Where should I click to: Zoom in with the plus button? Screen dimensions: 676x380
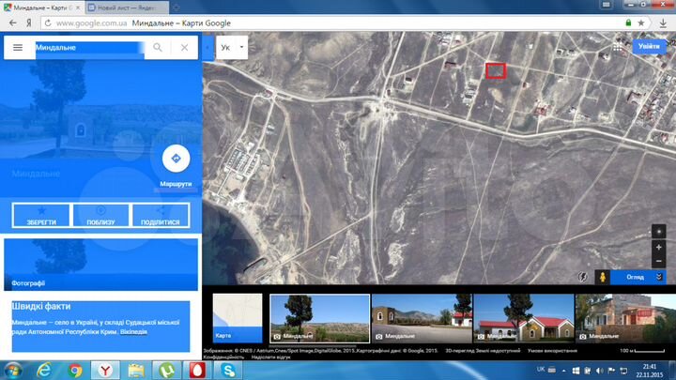click(658, 248)
